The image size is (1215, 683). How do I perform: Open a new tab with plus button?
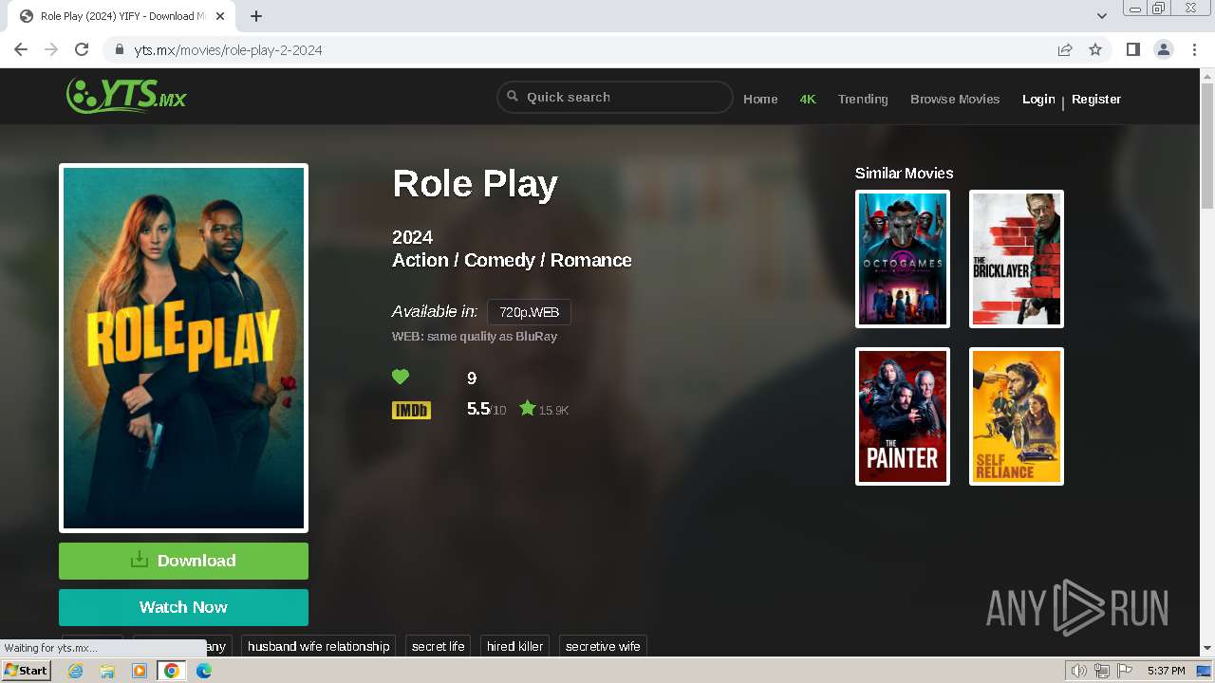coord(256,16)
